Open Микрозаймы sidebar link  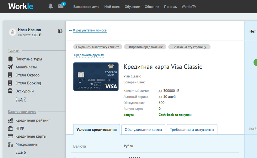[x=27, y=144]
